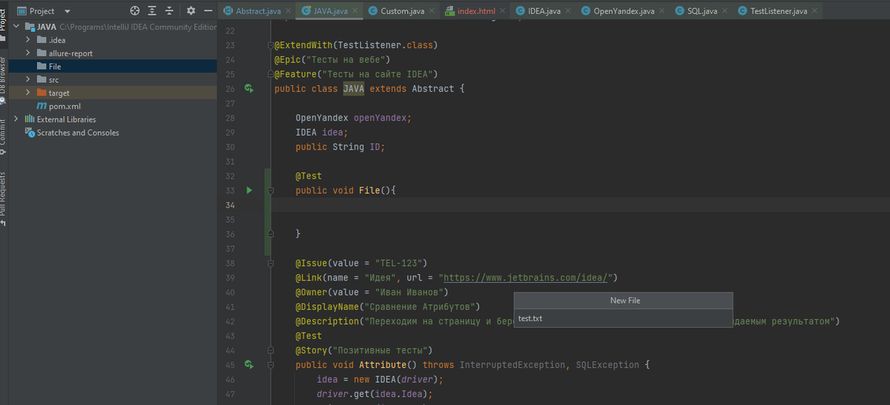Viewport: 890px width, 405px height.
Task: Open the DB Browser side panel
Action: 4,80
